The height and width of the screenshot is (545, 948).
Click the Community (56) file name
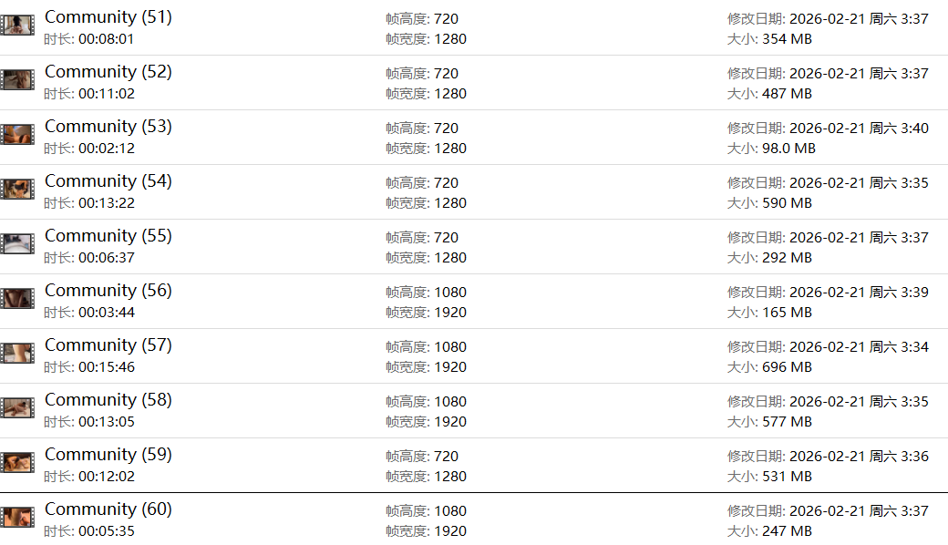click(x=108, y=291)
